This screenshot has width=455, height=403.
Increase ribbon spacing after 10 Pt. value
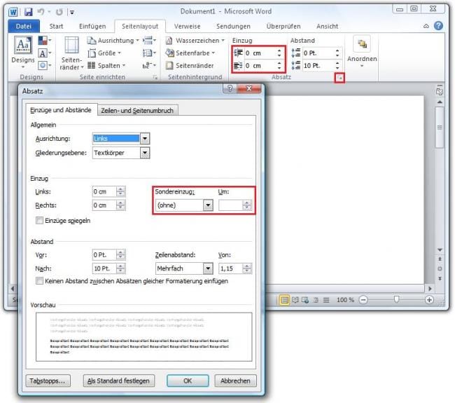point(337,63)
